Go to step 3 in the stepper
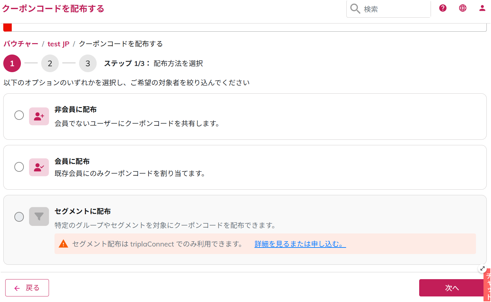Screen dimensions: 491x302 pos(88,63)
